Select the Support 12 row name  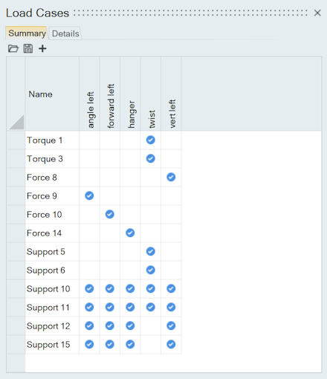[x=48, y=326]
